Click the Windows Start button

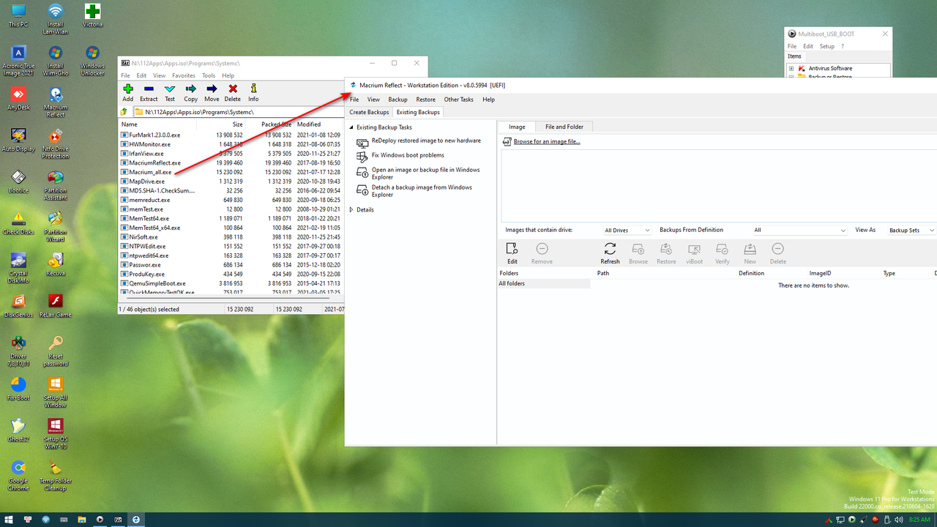pos(9,519)
